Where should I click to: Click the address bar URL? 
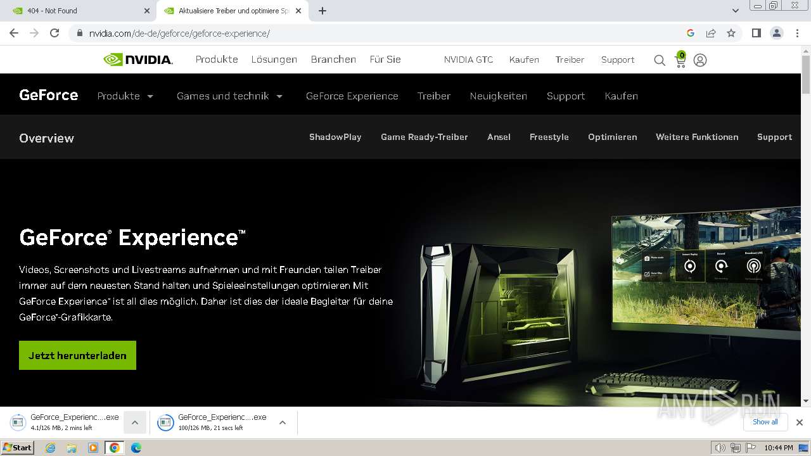[x=179, y=33]
